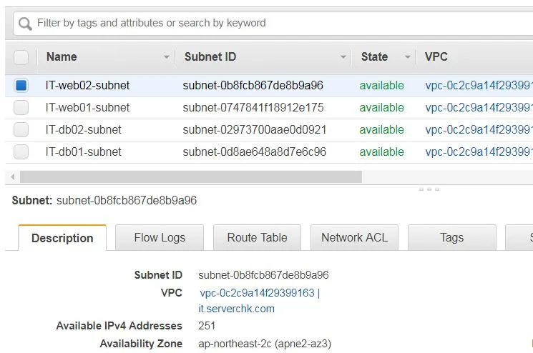Open the Name column sort dropdown
Viewport: 533px width, 353px height.
[166, 57]
